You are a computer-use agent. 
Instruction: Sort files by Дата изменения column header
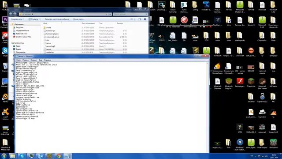(88, 23)
